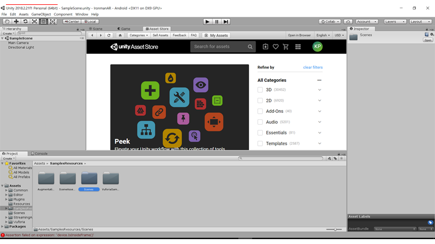This screenshot has height=244, width=435.
Task: Open the GameObject menu
Action: pyautogui.click(x=41, y=15)
